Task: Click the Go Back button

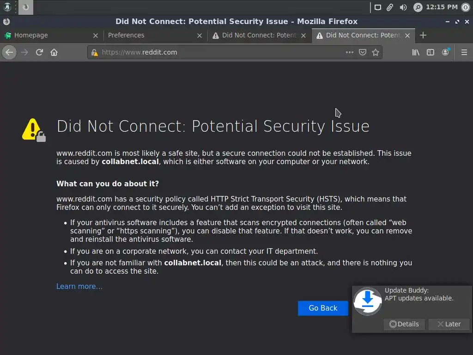Action: 323,308
